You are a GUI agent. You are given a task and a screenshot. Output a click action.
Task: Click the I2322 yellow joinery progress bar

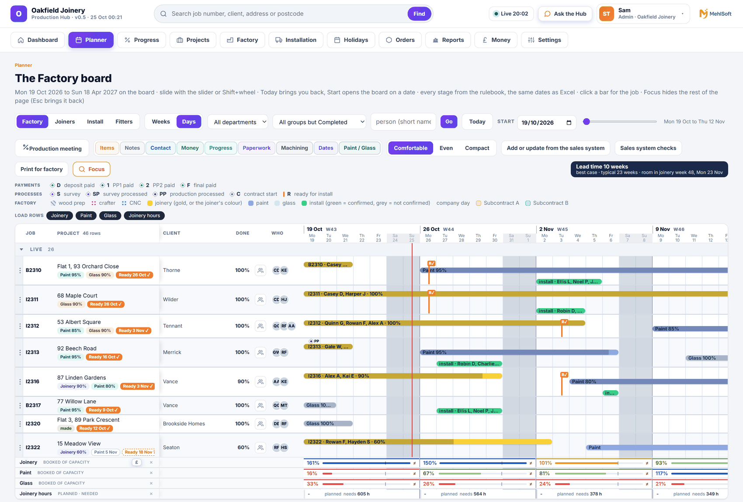tap(427, 442)
